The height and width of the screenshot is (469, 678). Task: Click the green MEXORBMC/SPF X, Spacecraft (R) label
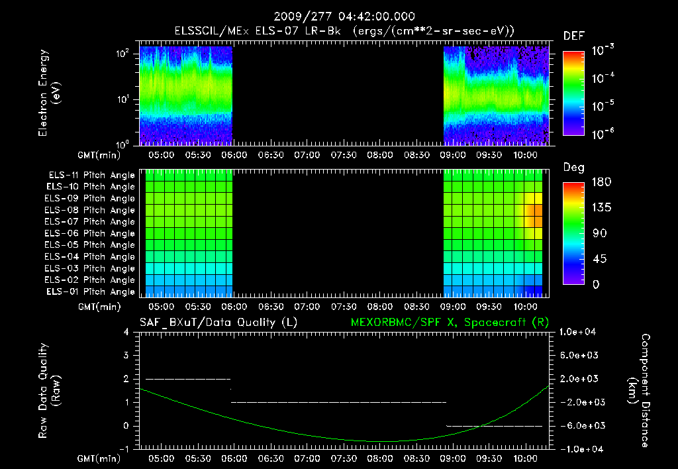[x=450, y=323]
